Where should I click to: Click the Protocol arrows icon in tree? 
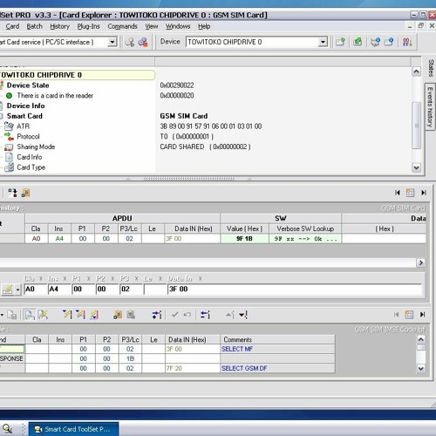(x=9, y=136)
